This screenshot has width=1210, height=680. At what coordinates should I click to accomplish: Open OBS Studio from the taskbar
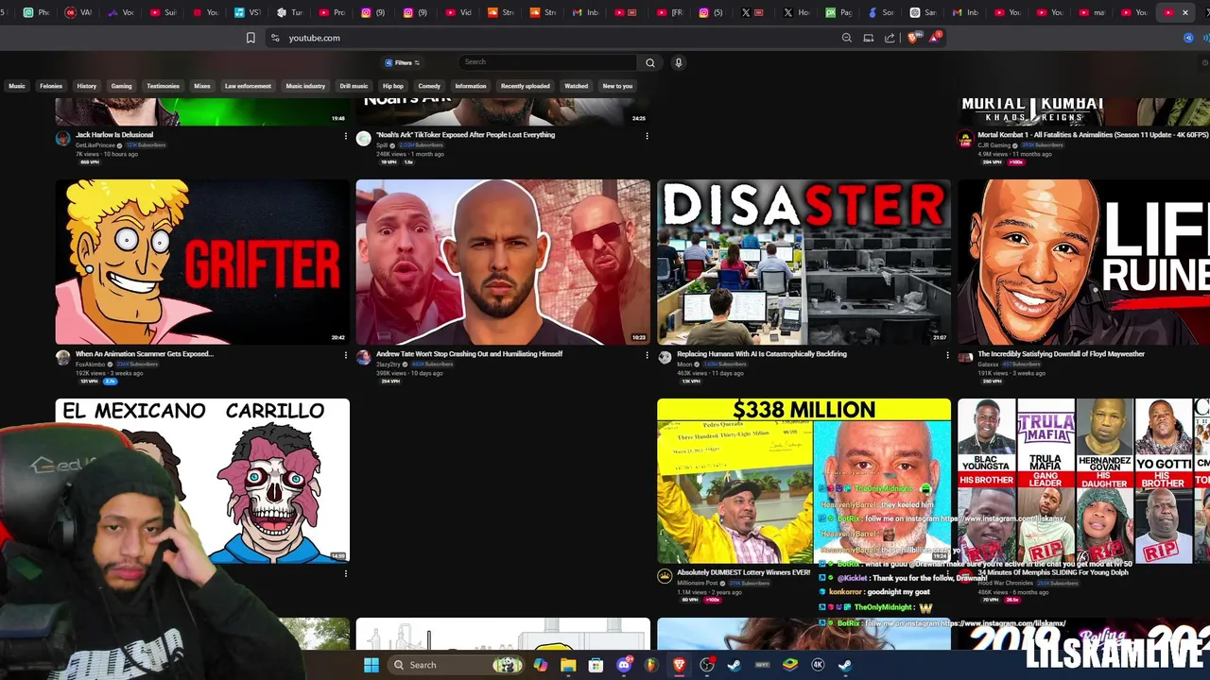tap(707, 665)
